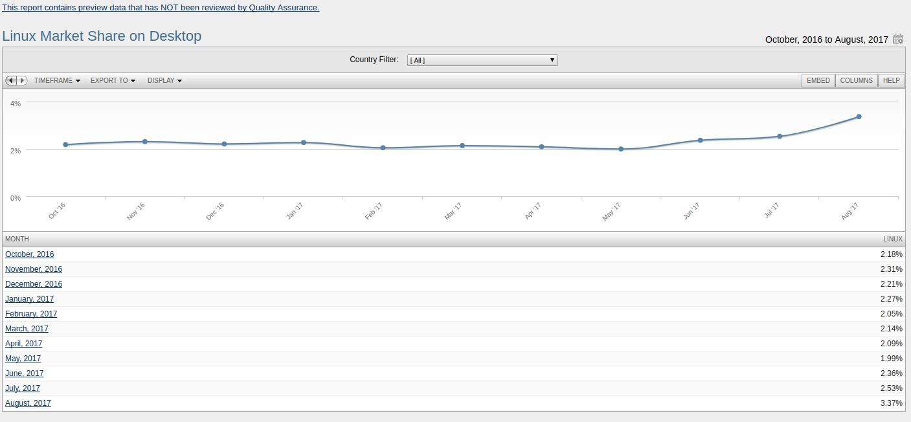Open February, 2017 row link

31,314
